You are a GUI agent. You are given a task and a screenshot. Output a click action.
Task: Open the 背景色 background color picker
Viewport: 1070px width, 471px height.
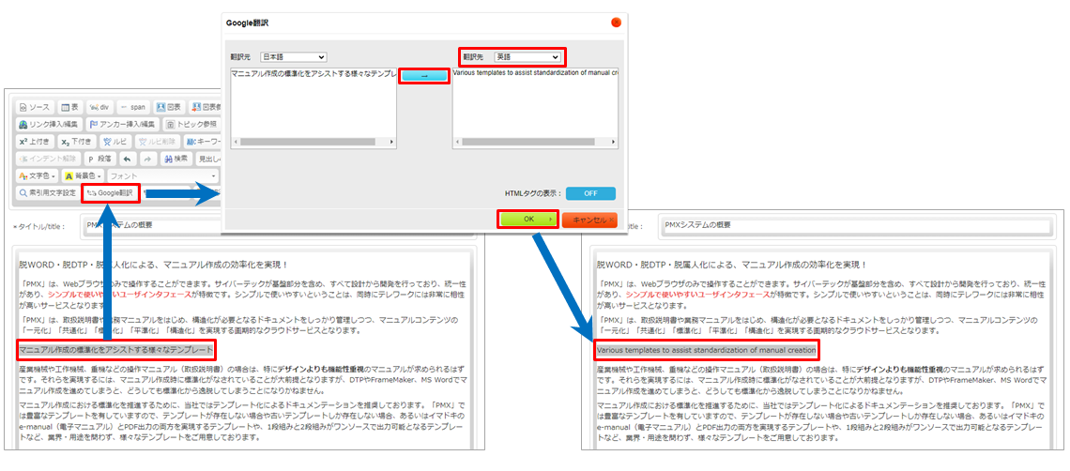(x=84, y=176)
